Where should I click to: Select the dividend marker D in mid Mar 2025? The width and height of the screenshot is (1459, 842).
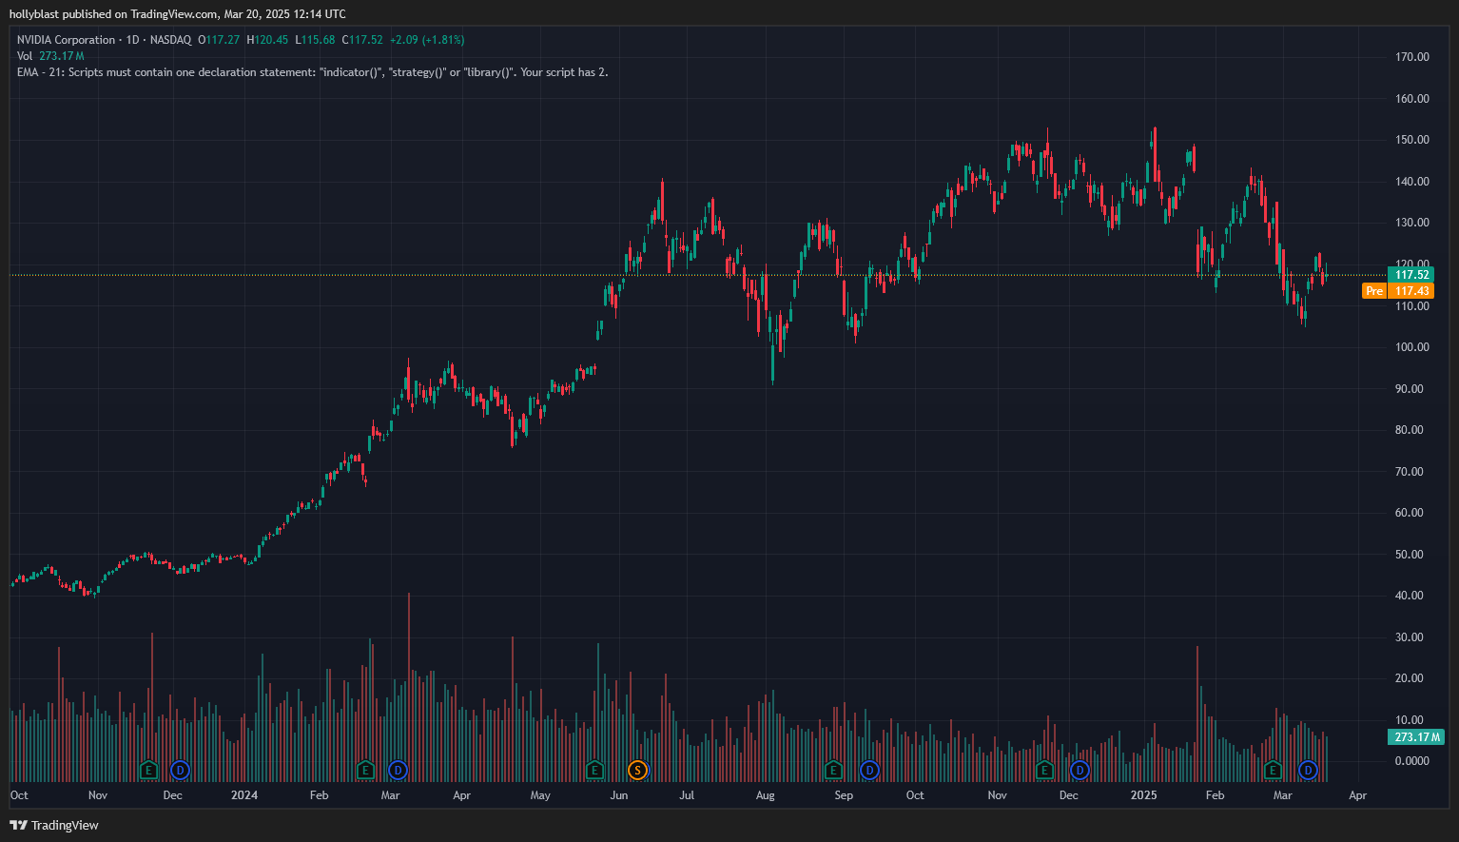point(1308,770)
